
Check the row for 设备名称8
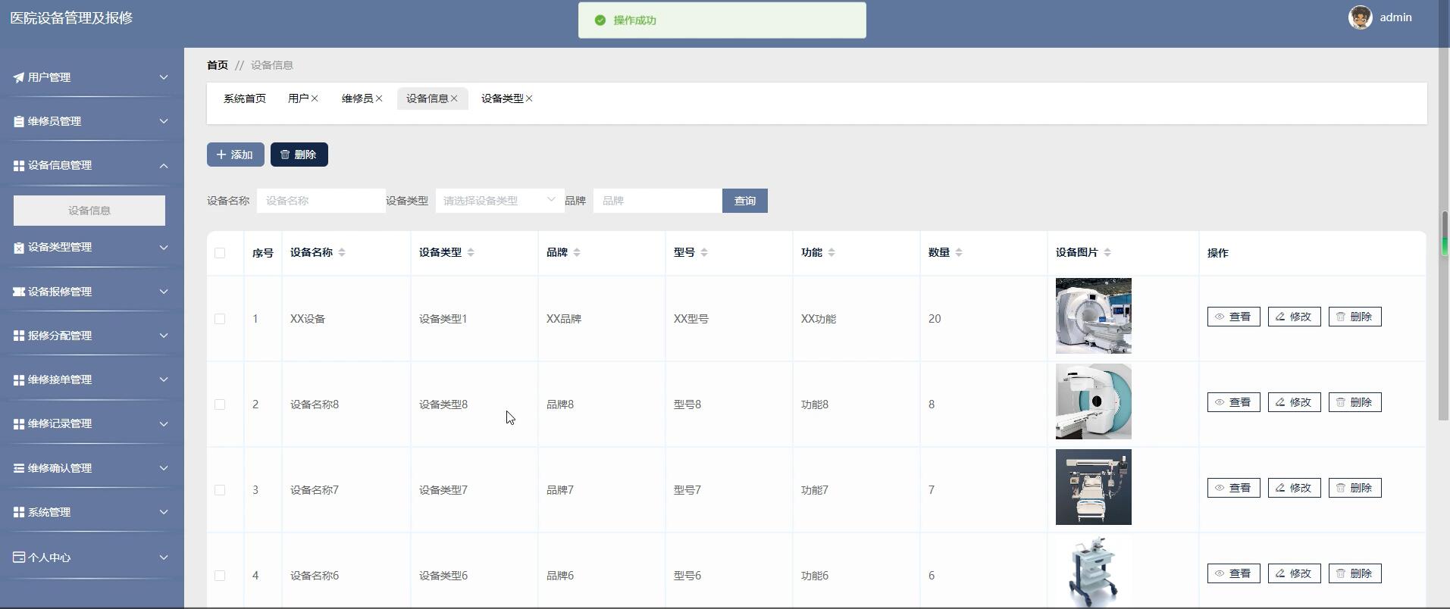(220, 404)
